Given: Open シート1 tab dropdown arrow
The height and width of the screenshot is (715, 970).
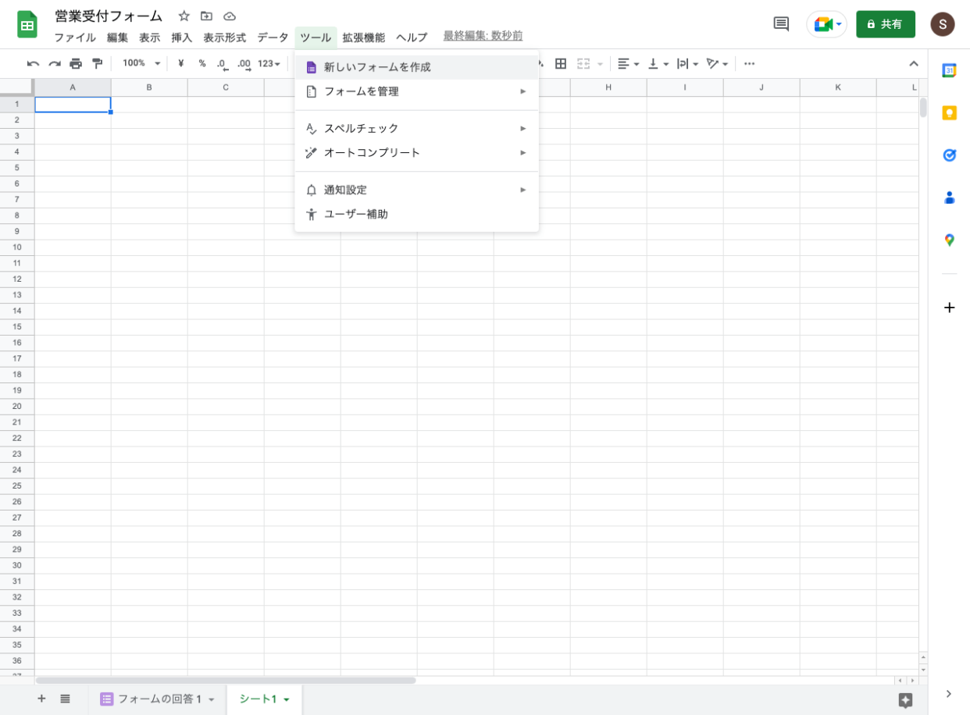Looking at the screenshot, I should [x=287, y=699].
